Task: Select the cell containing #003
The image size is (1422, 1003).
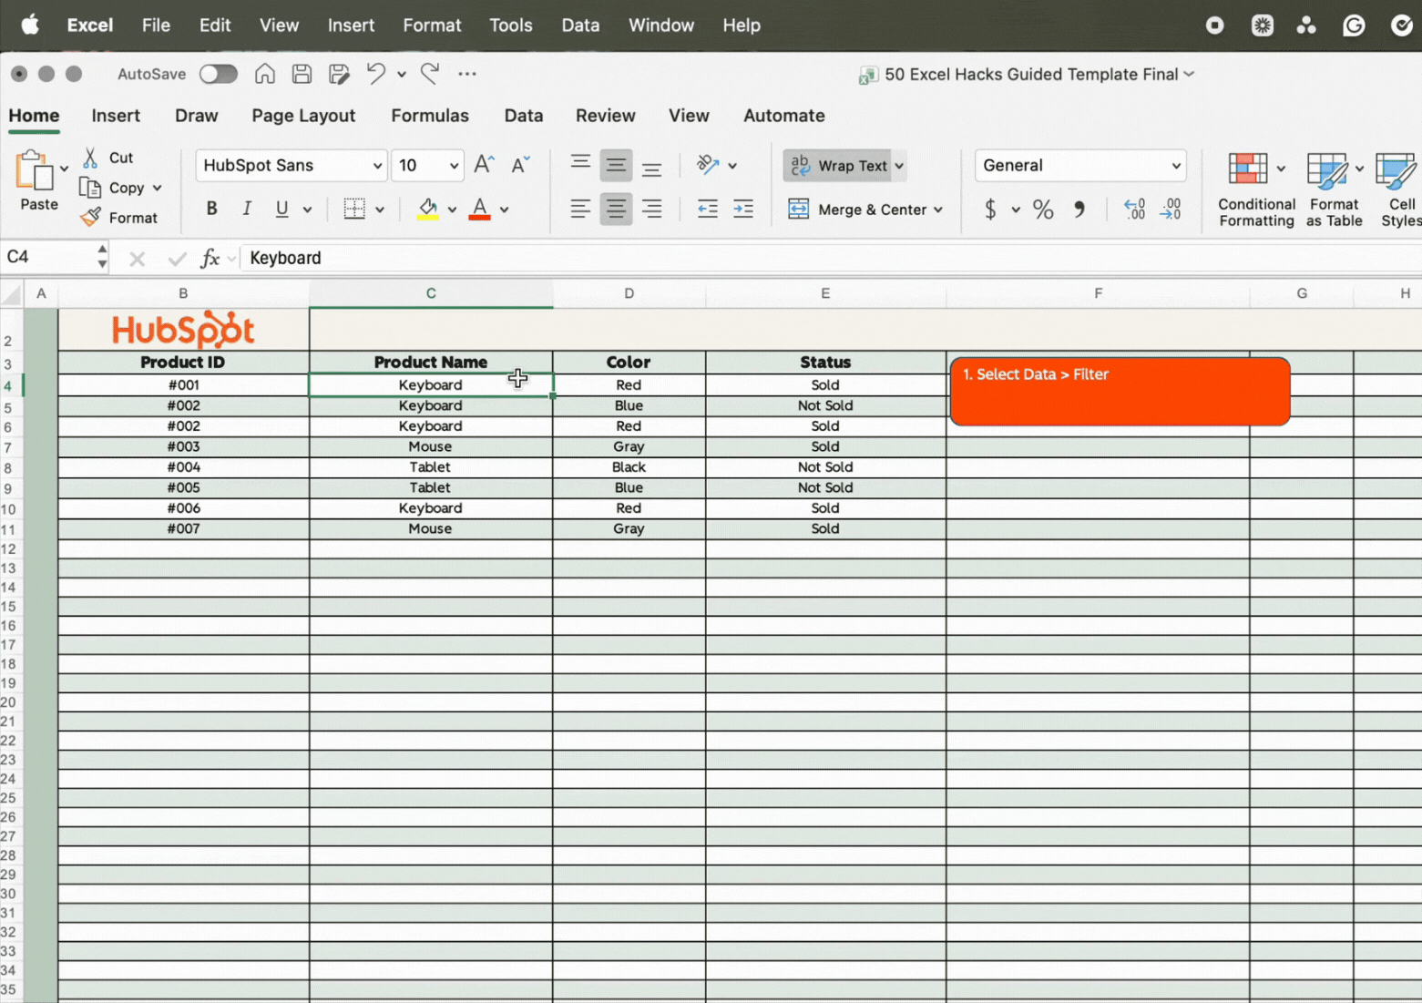Action: pos(183,446)
